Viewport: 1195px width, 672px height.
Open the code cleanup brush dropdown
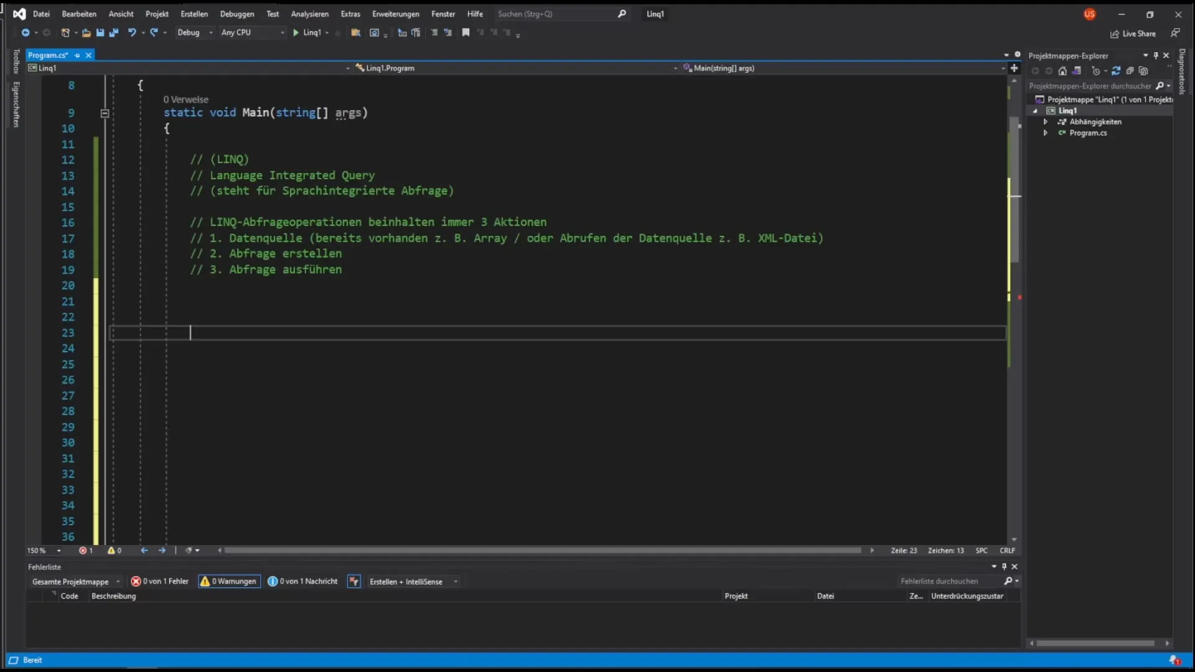[192, 550]
